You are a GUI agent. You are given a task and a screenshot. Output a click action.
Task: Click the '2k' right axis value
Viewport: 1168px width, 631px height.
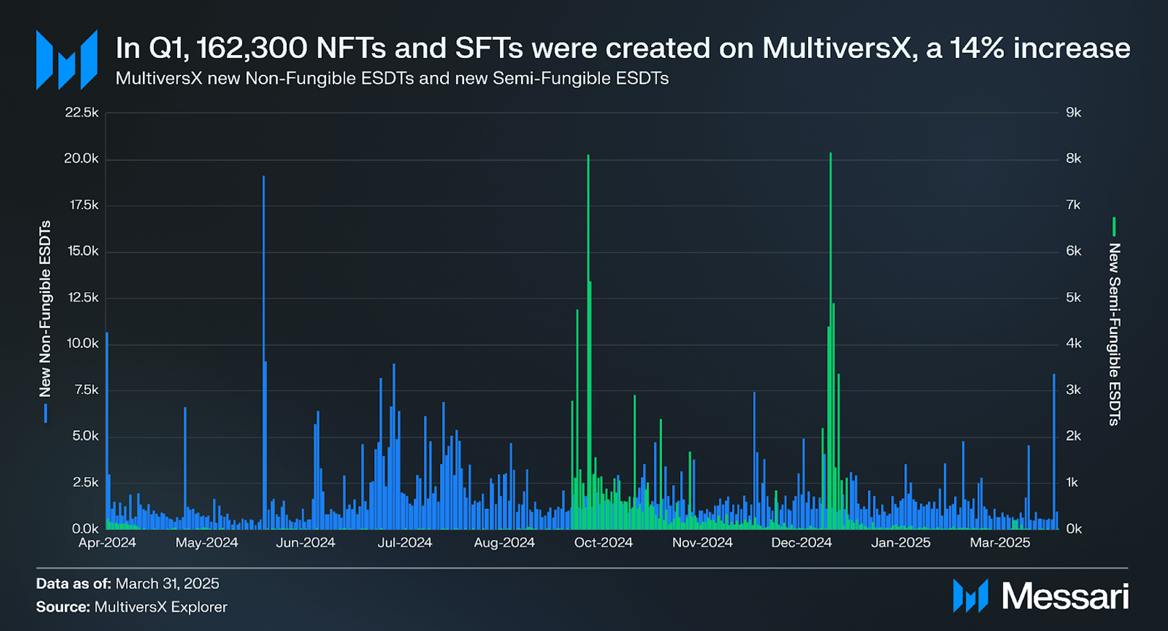tap(1074, 436)
